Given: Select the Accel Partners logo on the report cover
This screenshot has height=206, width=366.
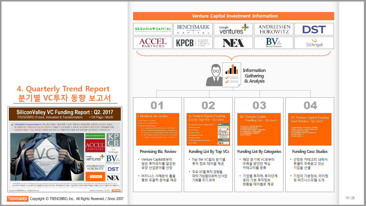Looking at the screenshot, I should (x=95, y=146).
